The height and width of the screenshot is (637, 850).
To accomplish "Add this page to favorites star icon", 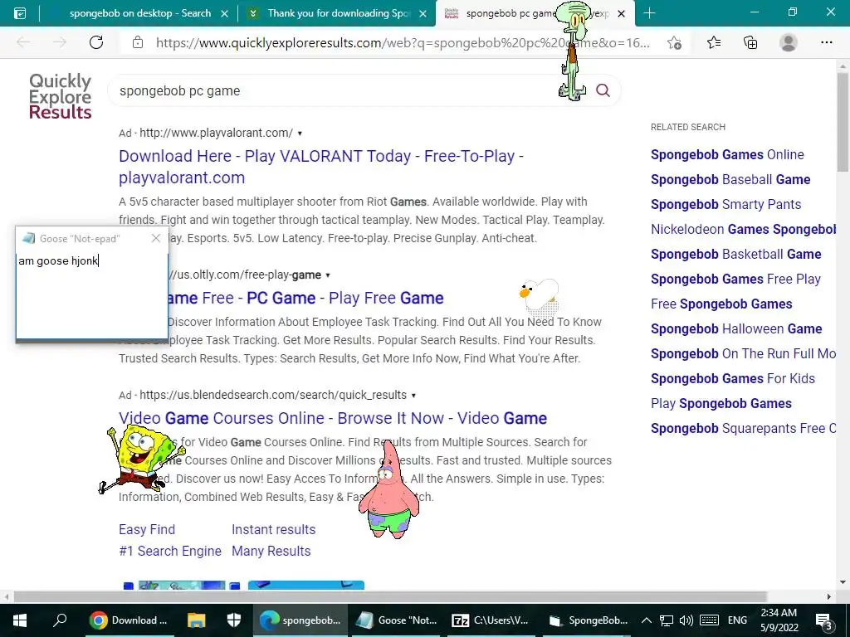I will pos(674,43).
